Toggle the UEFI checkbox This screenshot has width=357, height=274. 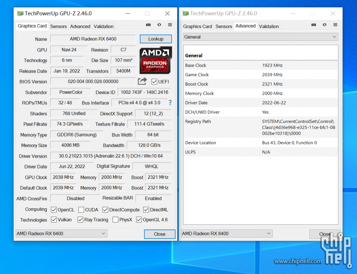(x=154, y=82)
